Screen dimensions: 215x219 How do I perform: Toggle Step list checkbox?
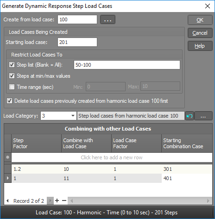(x=12, y=64)
